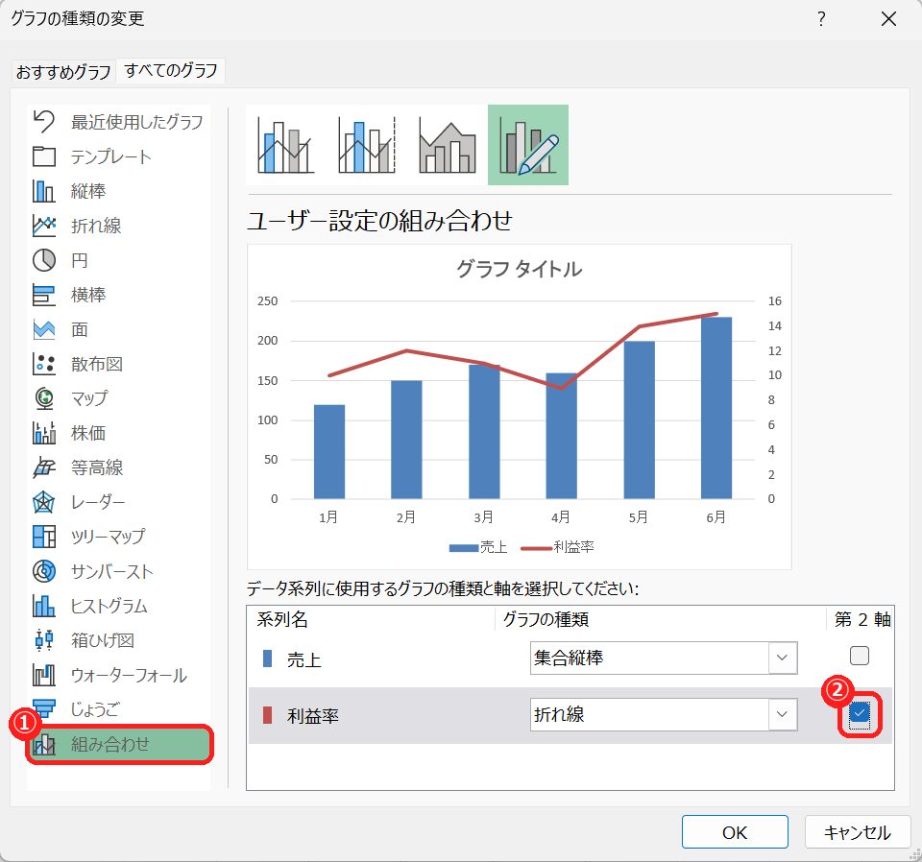Click the red 利益率 series color marker
This screenshot has width=922, height=862.
(267, 715)
